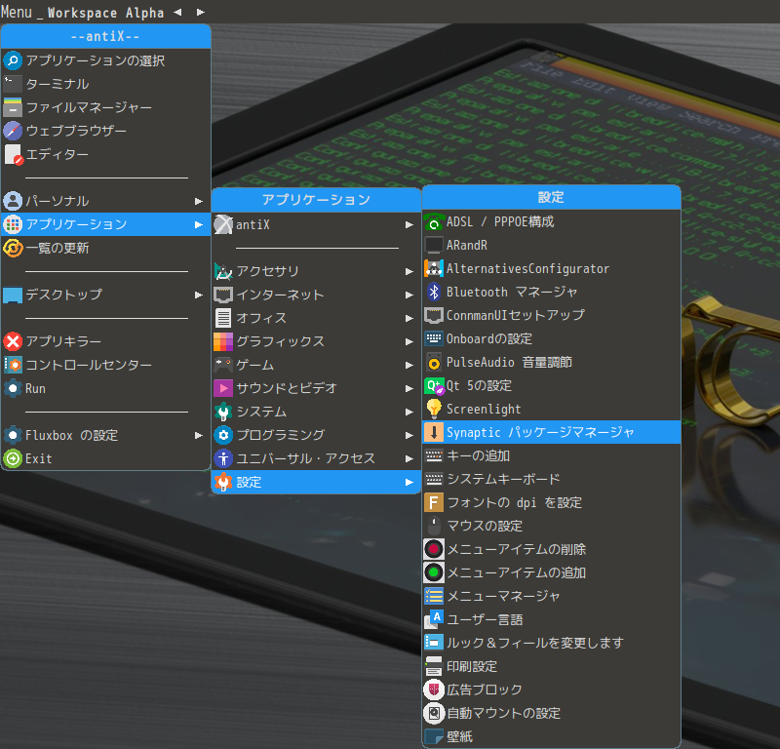
Task: Click the Bluetooth manager icon
Action: pyautogui.click(x=434, y=293)
